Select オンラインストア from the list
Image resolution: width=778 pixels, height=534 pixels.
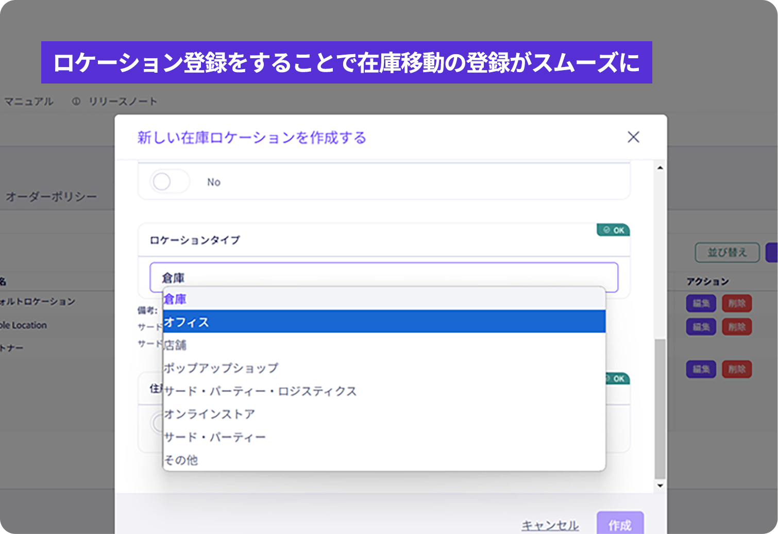(384, 414)
